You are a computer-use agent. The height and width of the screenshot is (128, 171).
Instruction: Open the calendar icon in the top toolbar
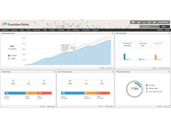149,22
